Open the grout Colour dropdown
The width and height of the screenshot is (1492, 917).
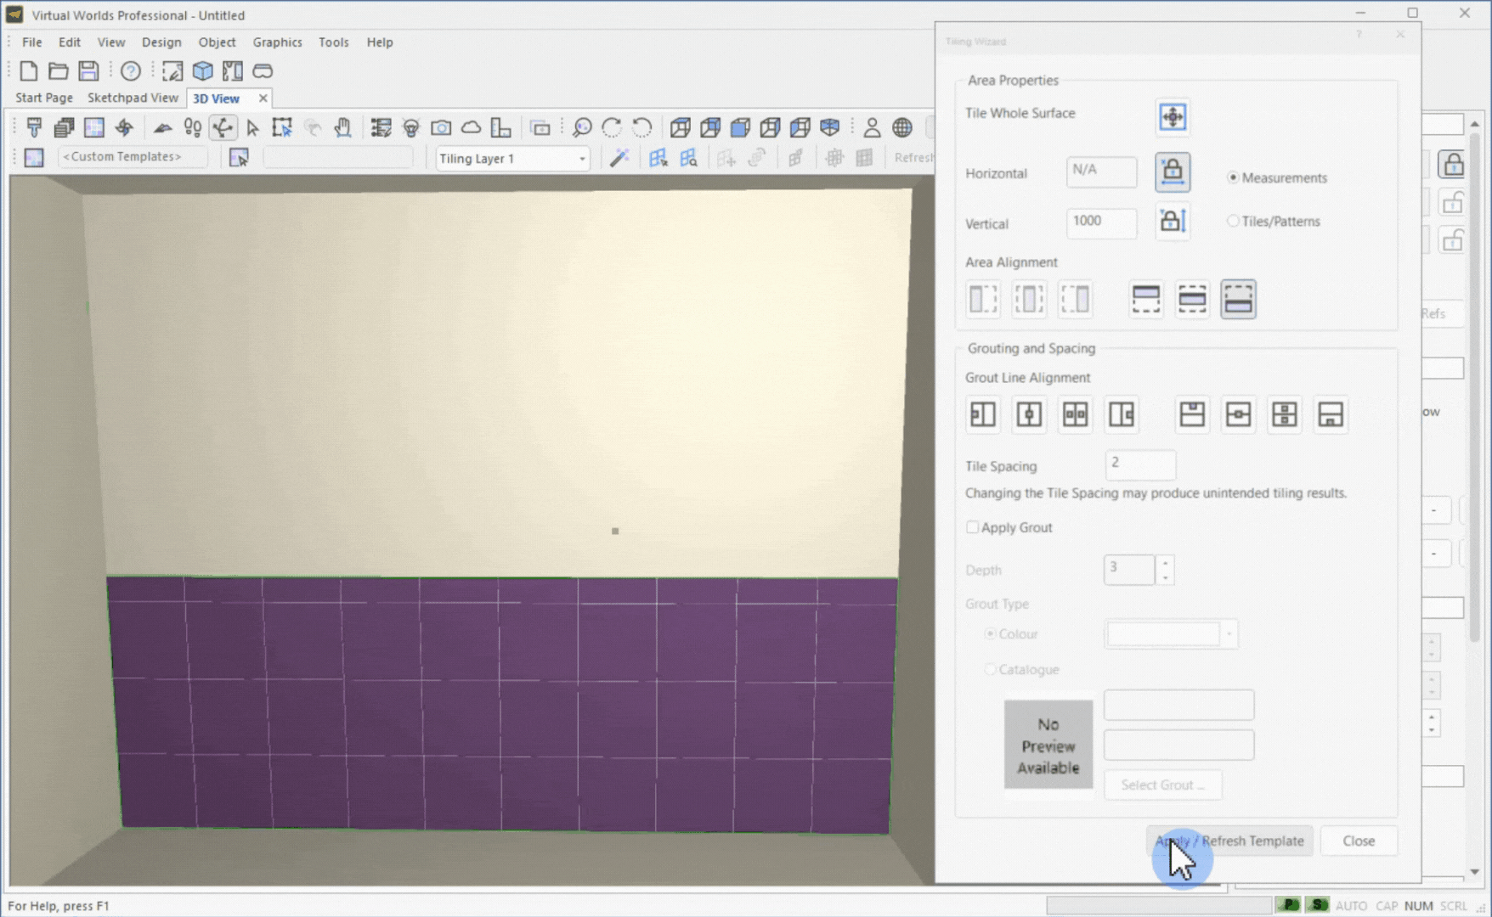[x=1170, y=634]
